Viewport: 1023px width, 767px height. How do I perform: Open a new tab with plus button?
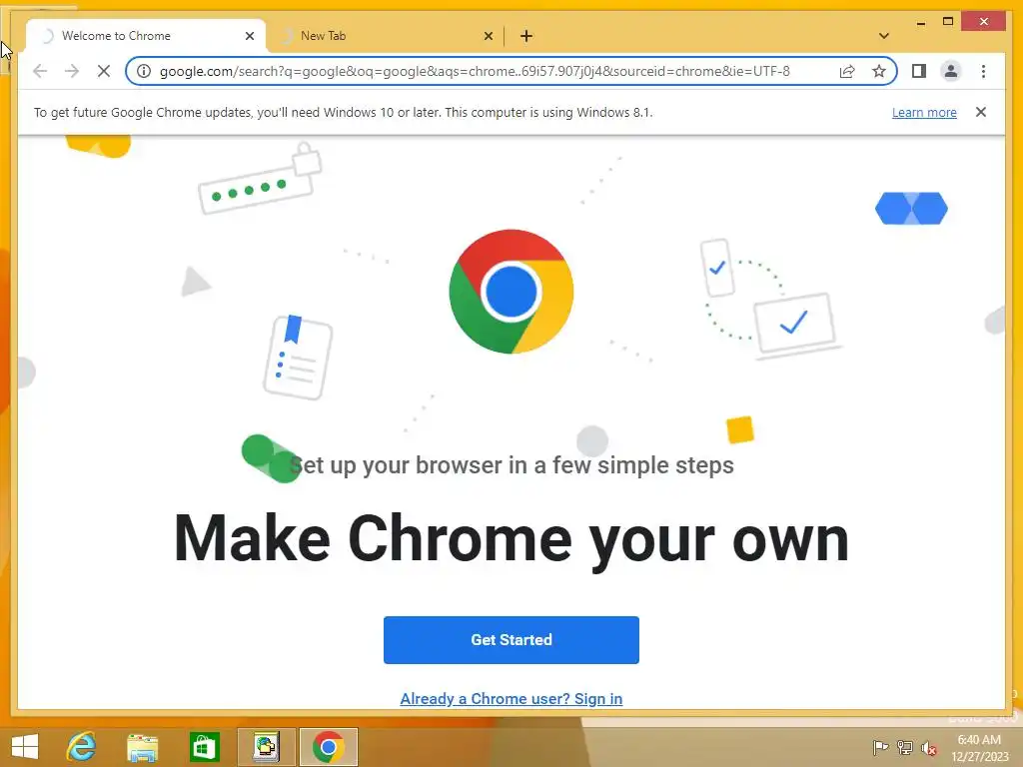tap(526, 36)
